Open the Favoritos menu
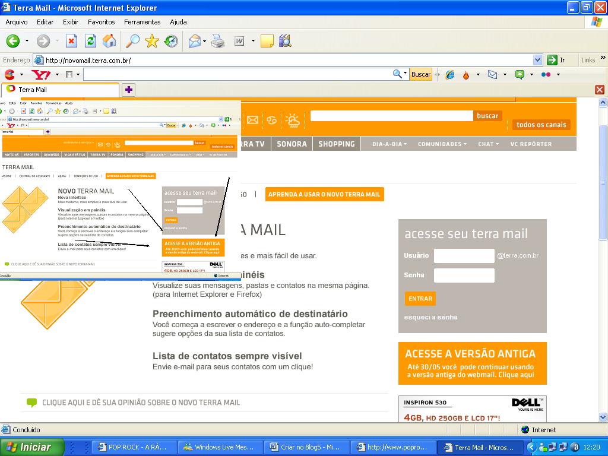Image resolution: width=608 pixels, height=456 pixels. (101, 22)
